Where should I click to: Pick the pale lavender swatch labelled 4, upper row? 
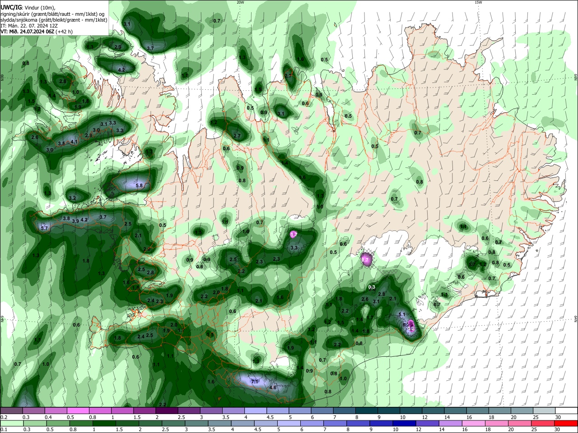click(255, 410)
